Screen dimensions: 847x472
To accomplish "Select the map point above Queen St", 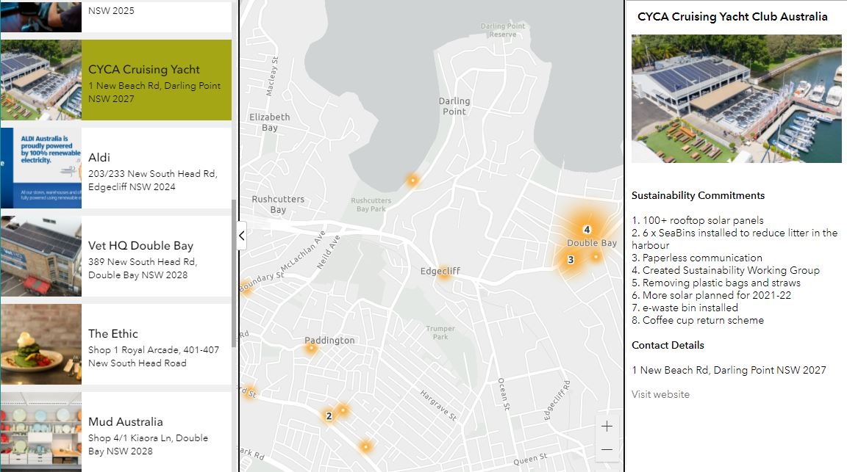I will point(365,446).
